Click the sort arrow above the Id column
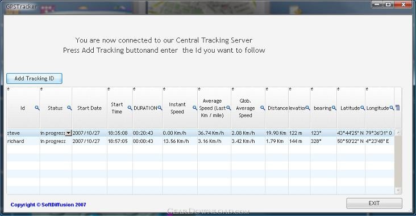The height and width of the screenshot is (216, 416). coord(8,89)
